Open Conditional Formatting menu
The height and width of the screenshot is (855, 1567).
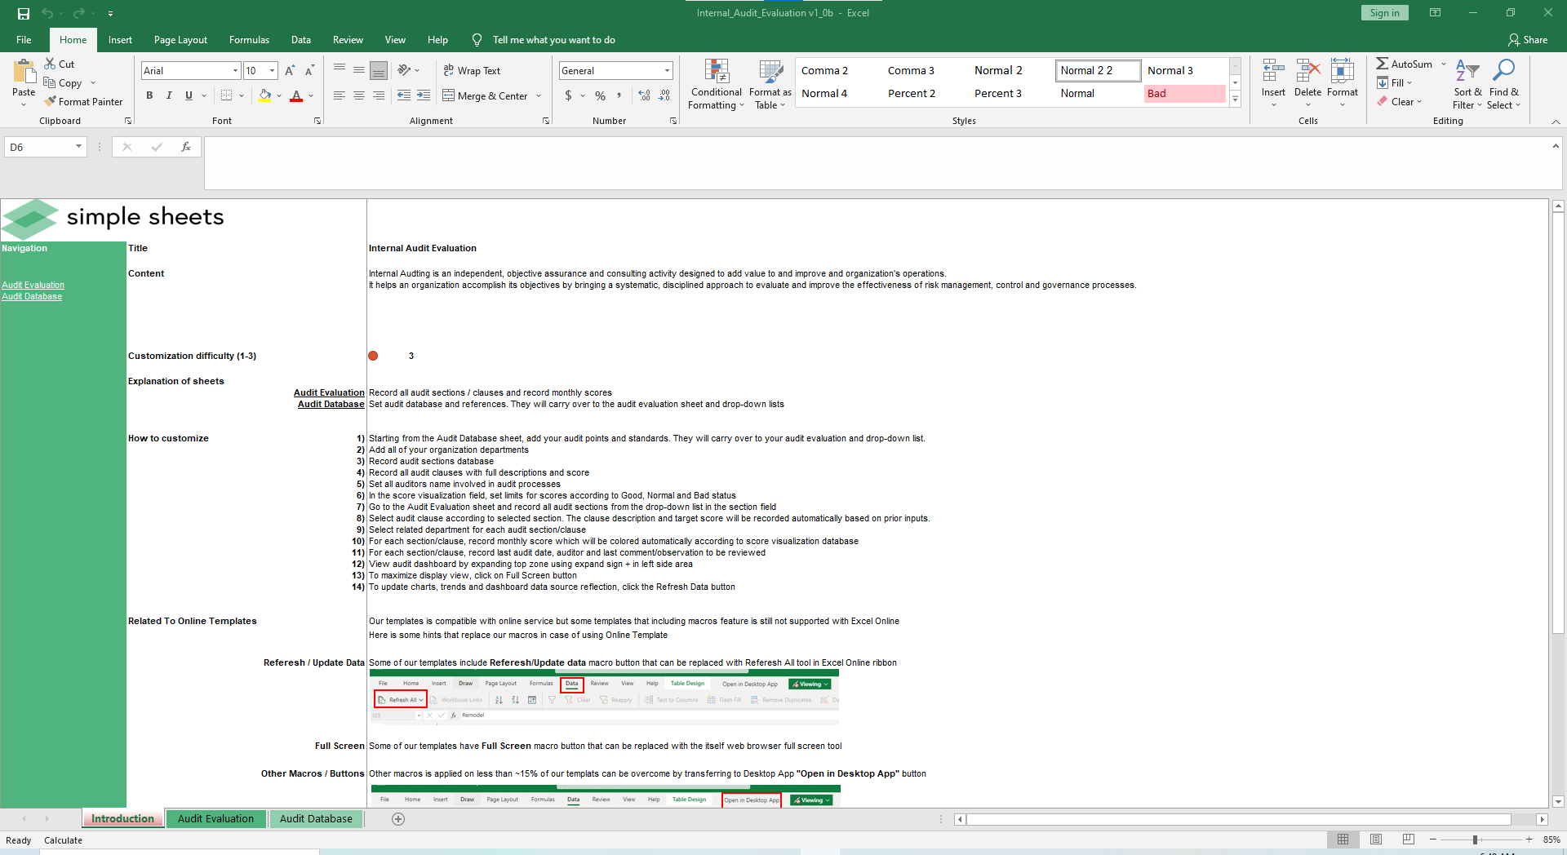(x=717, y=84)
